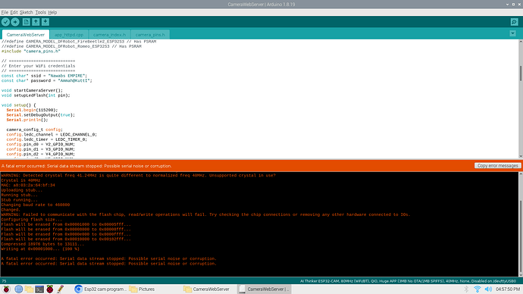Open the Help menu
523x294 pixels.
[x=52, y=12]
